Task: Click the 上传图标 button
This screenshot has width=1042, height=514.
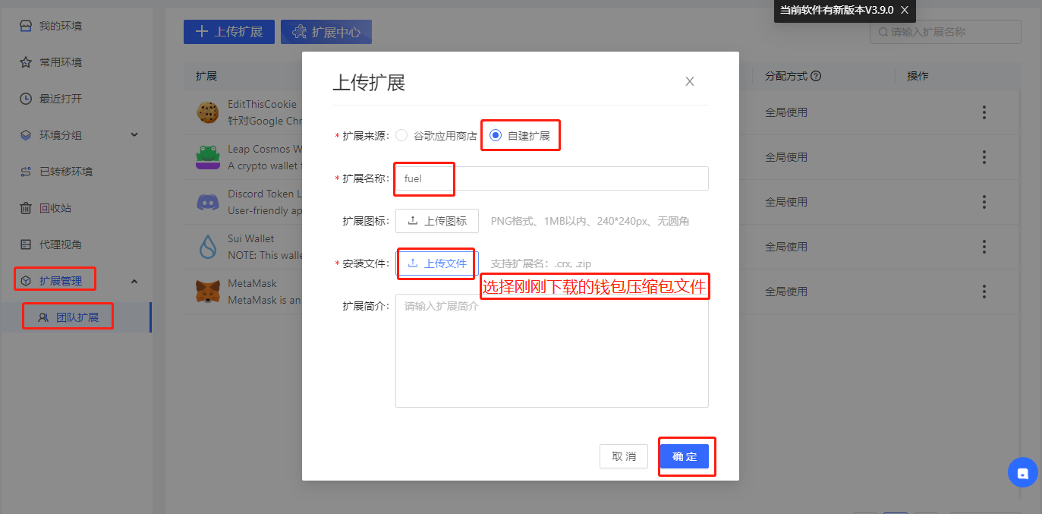Action: [x=437, y=221]
